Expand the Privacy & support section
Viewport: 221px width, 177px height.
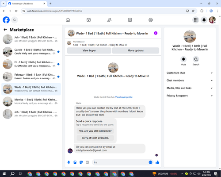click(190, 96)
